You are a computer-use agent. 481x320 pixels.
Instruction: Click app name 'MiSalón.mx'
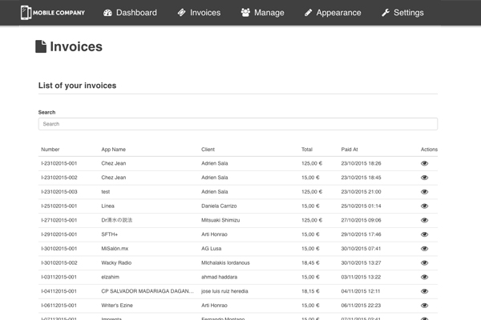click(115, 249)
